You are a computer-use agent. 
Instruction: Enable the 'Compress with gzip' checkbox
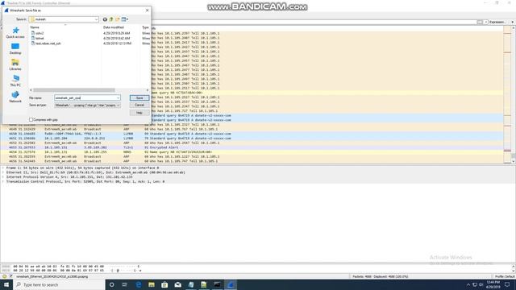(x=31, y=120)
